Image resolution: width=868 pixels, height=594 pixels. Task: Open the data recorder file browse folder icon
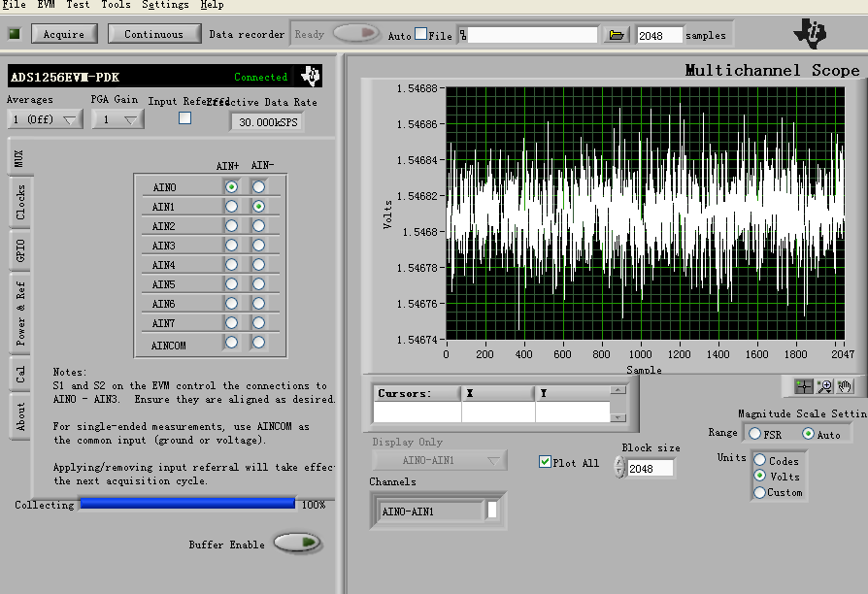point(616,35)
